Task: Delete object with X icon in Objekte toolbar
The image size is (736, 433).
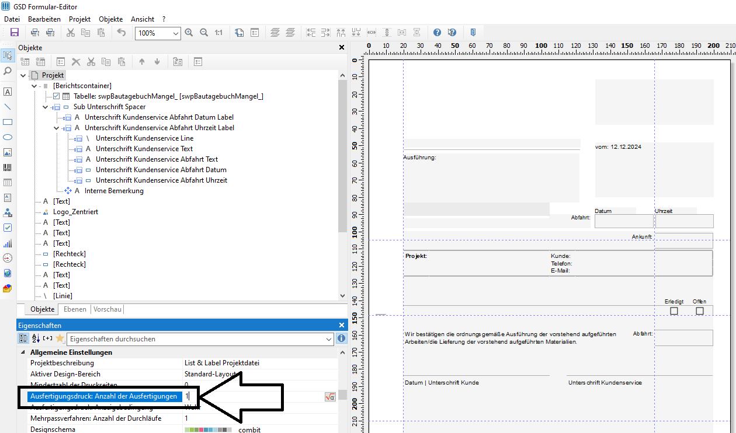Action: [x=76, y=61]
